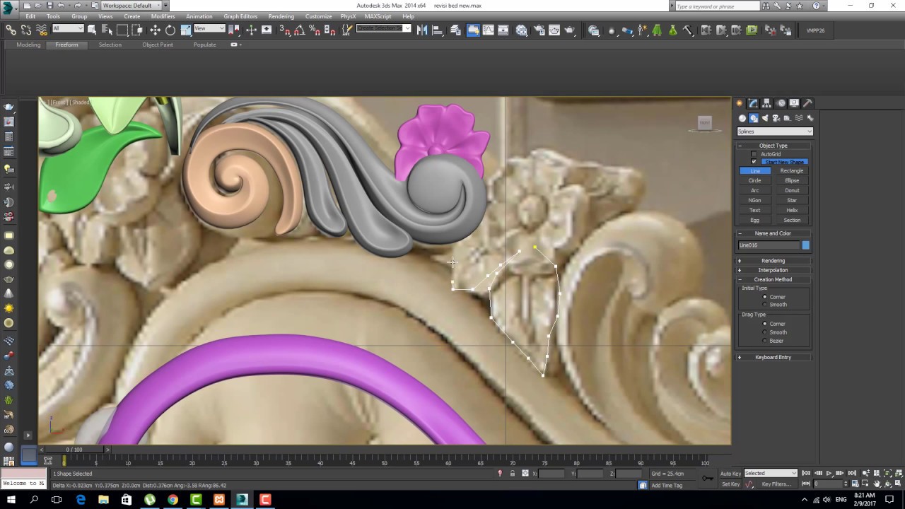905x509 pixels.
Task: Click the Helix spline button
Action: coord(792,211)
